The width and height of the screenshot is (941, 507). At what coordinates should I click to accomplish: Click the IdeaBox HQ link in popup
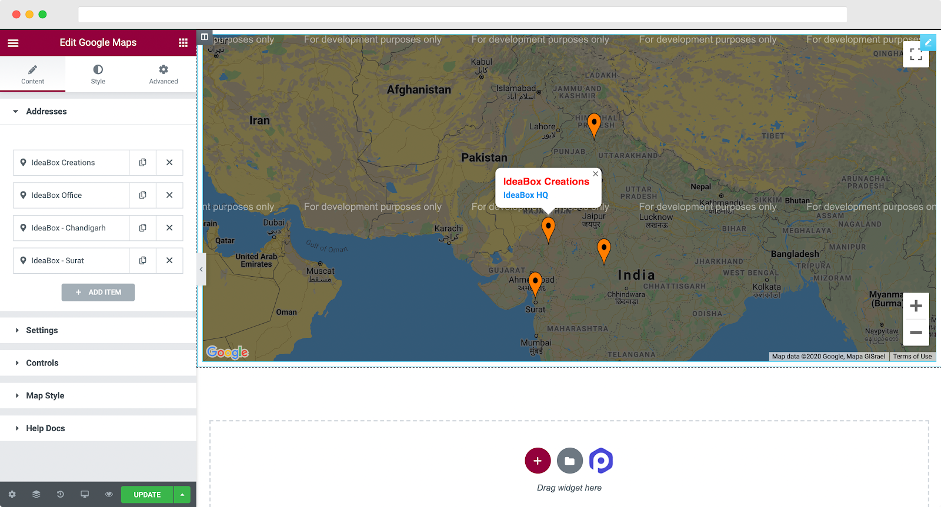(x=526, y=195)
